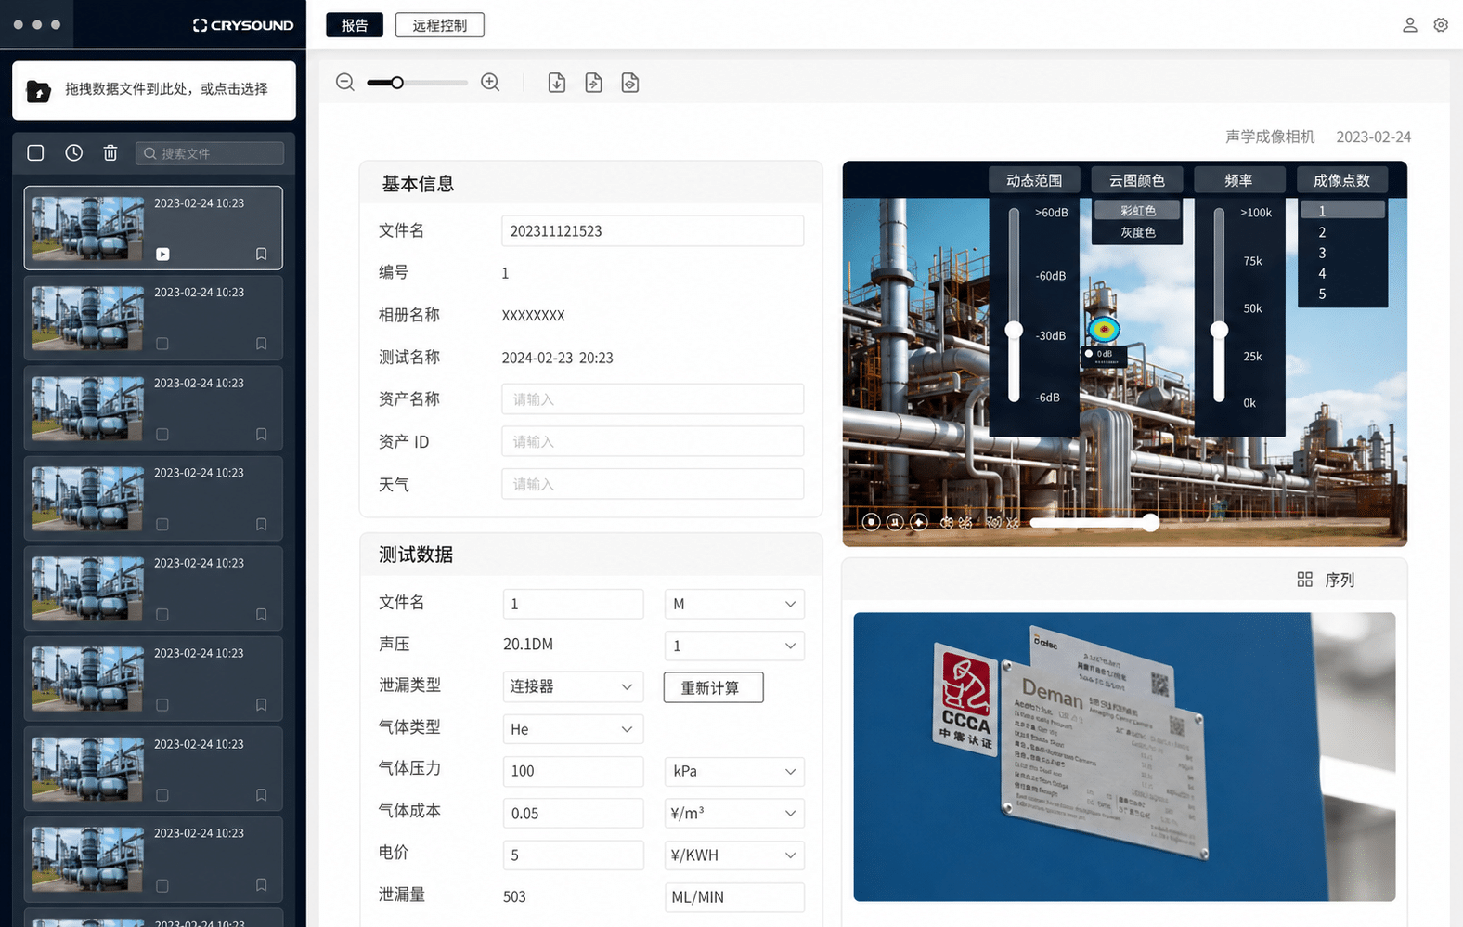Screen dimensions: 1463x927
Task: Switch to the 报告 tab
Action: click(x=355, y=25)
